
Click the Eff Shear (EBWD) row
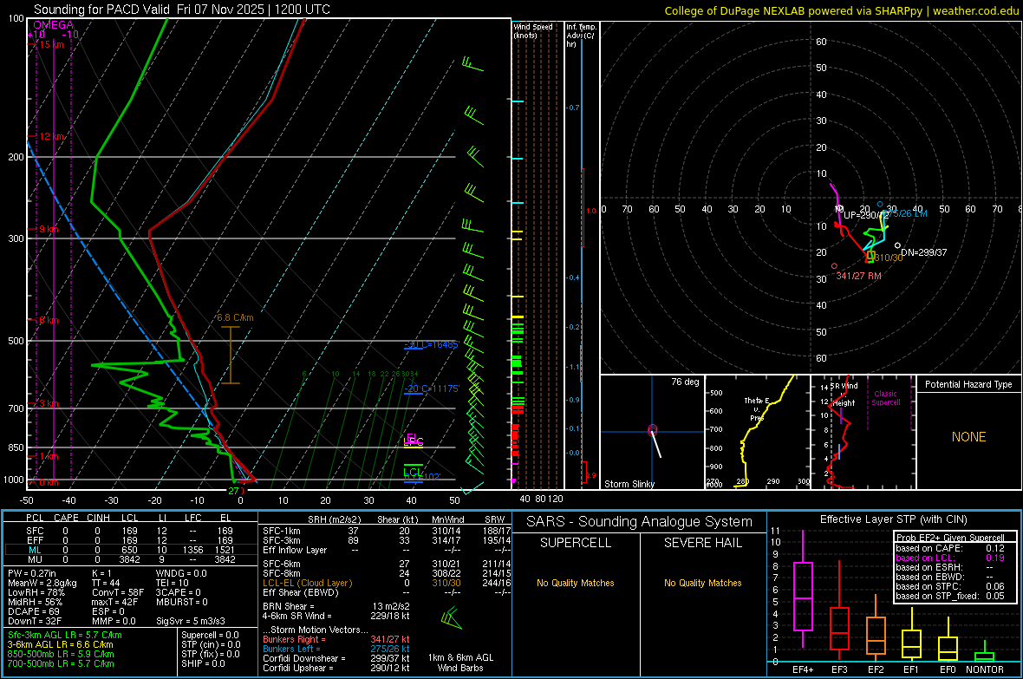click(x=385, y=592)
